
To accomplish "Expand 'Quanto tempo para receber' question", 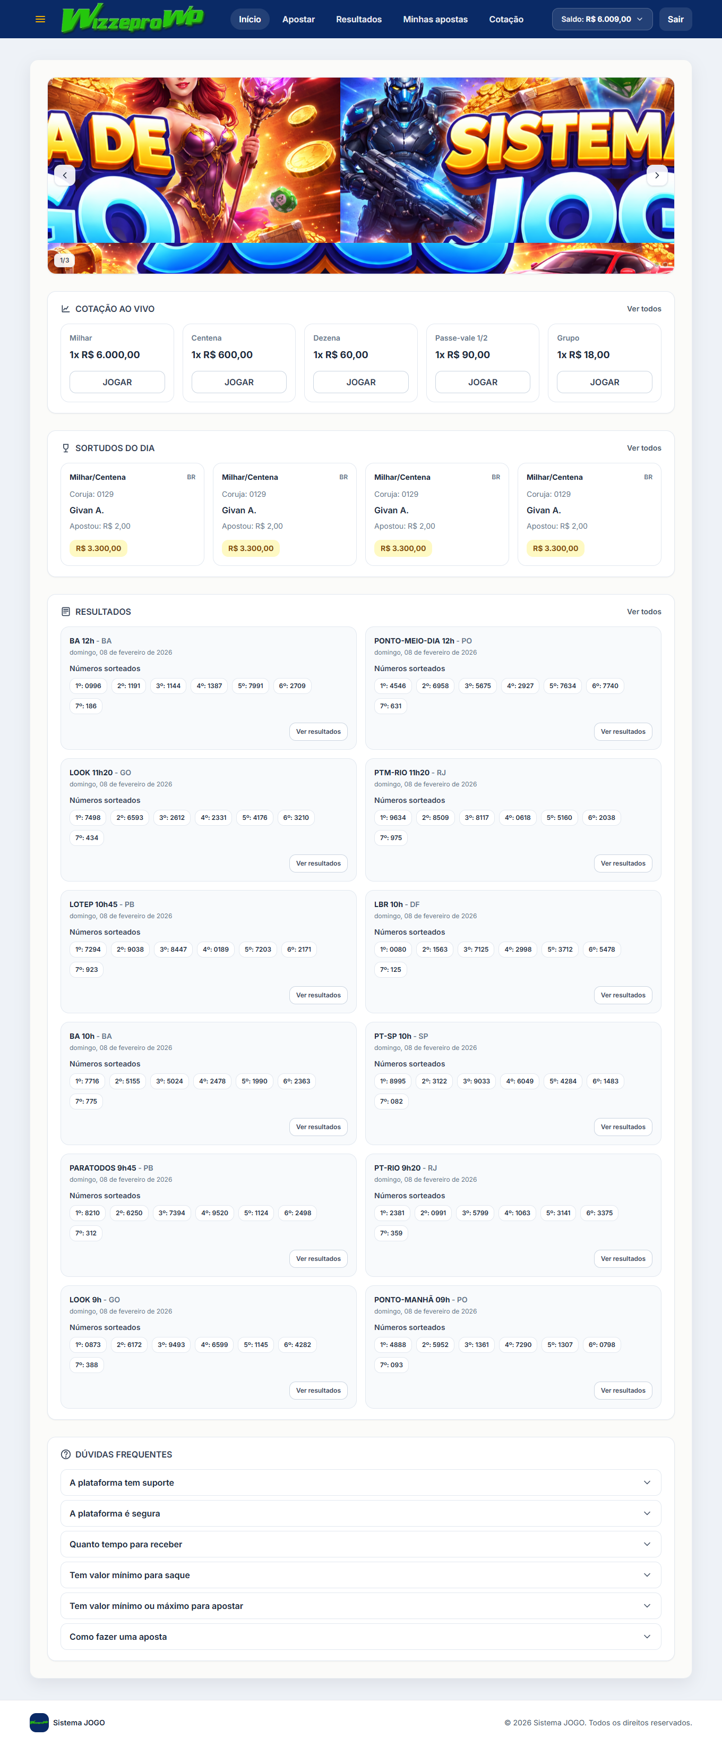I will click(360, 1545).
